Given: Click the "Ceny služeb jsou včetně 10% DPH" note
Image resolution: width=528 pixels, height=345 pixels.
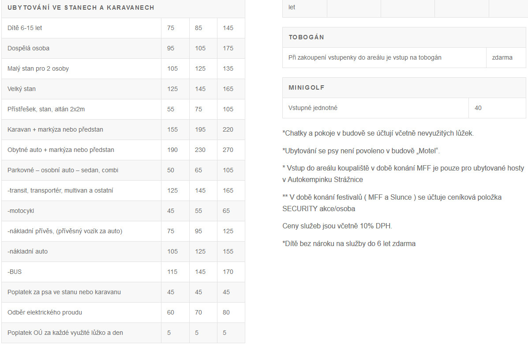Looking at the screenshot, I should (337, 226).
